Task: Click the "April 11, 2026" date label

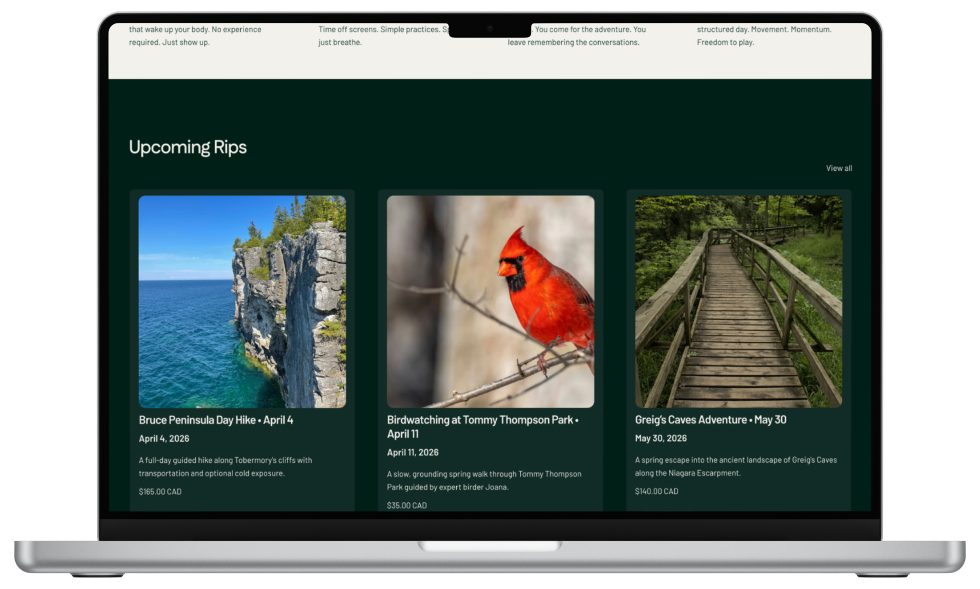Action: click(413, 452)
